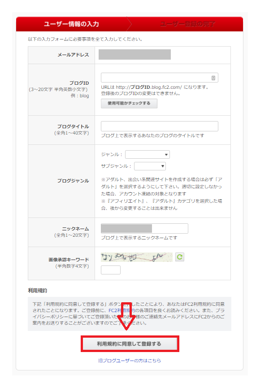Click the captcha image

coord(136,257)
